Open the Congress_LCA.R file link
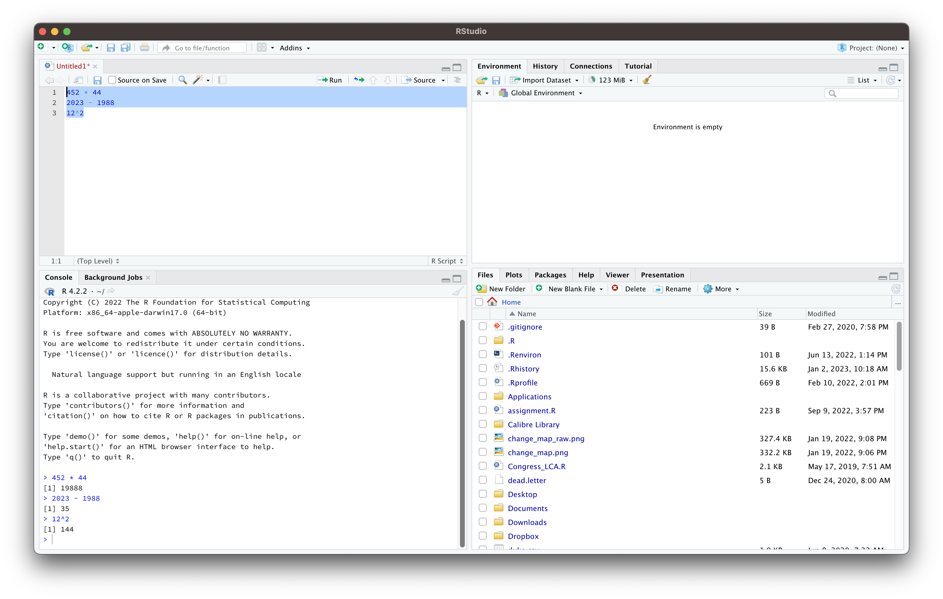943x599 pixels. tap(536, 466)
